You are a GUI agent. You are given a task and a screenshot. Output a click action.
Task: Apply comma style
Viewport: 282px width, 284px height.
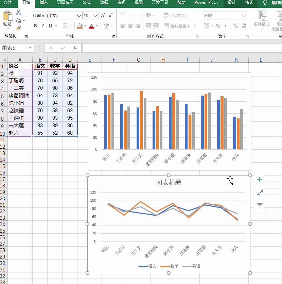225,26
